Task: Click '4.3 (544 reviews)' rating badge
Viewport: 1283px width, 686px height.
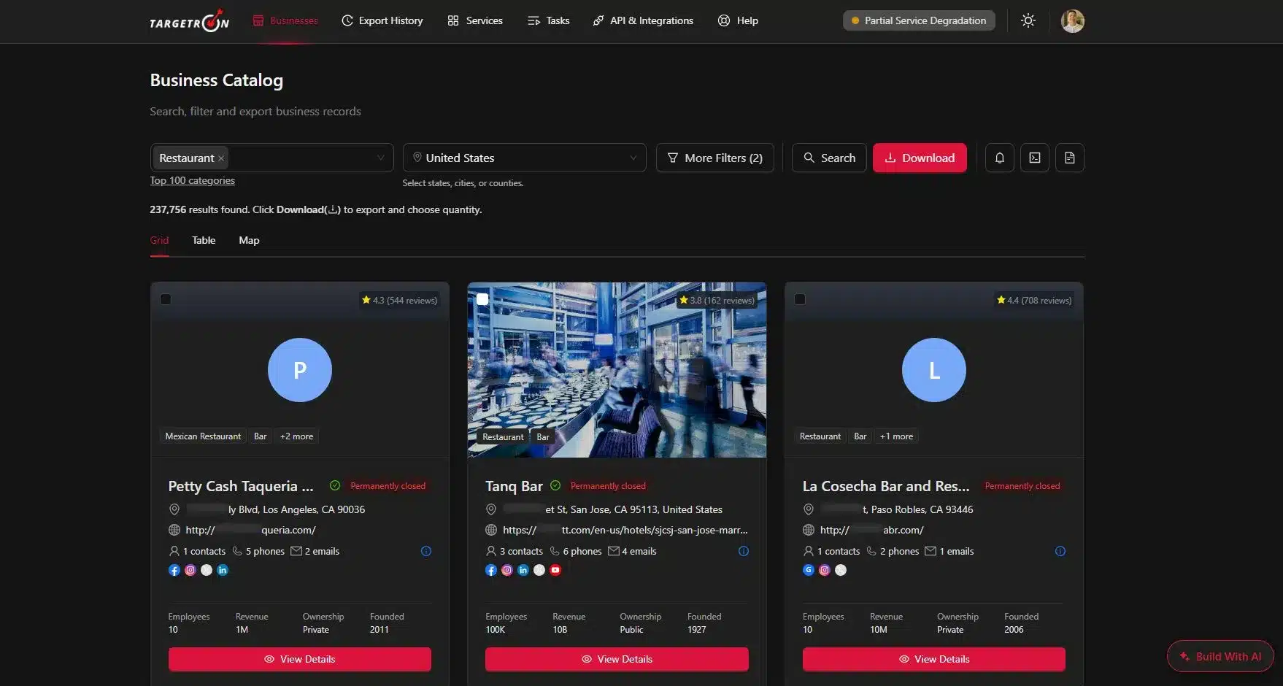Action: coord(399,300)
